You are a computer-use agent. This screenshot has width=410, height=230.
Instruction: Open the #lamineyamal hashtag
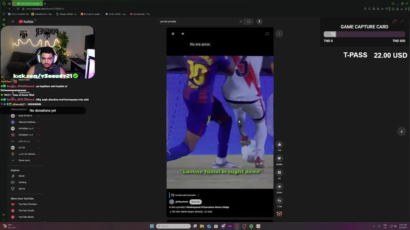point(193,207)
